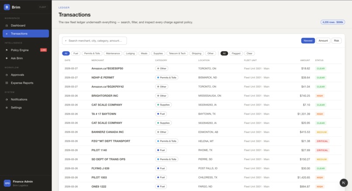Click the Notifications sidebar icon

coord(7,99)
